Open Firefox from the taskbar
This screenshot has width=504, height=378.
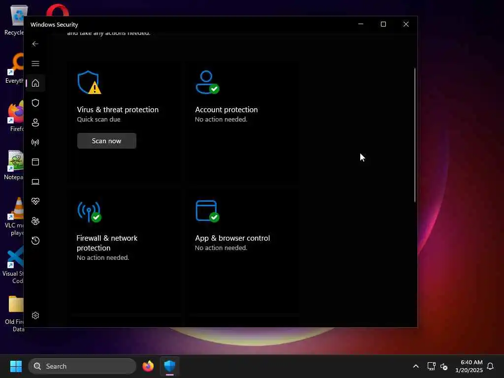click(x=148, y=366)
